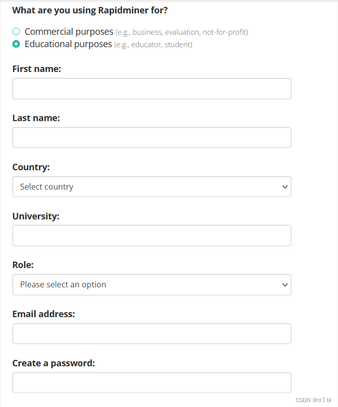Click the "University:" field label
This screenshot has height=407, width=338.
click(36, 216)
